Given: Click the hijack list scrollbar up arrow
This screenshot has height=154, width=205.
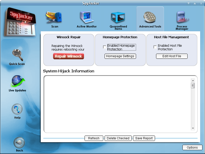Looking at the screenshot, I should [x=193, y=81].
